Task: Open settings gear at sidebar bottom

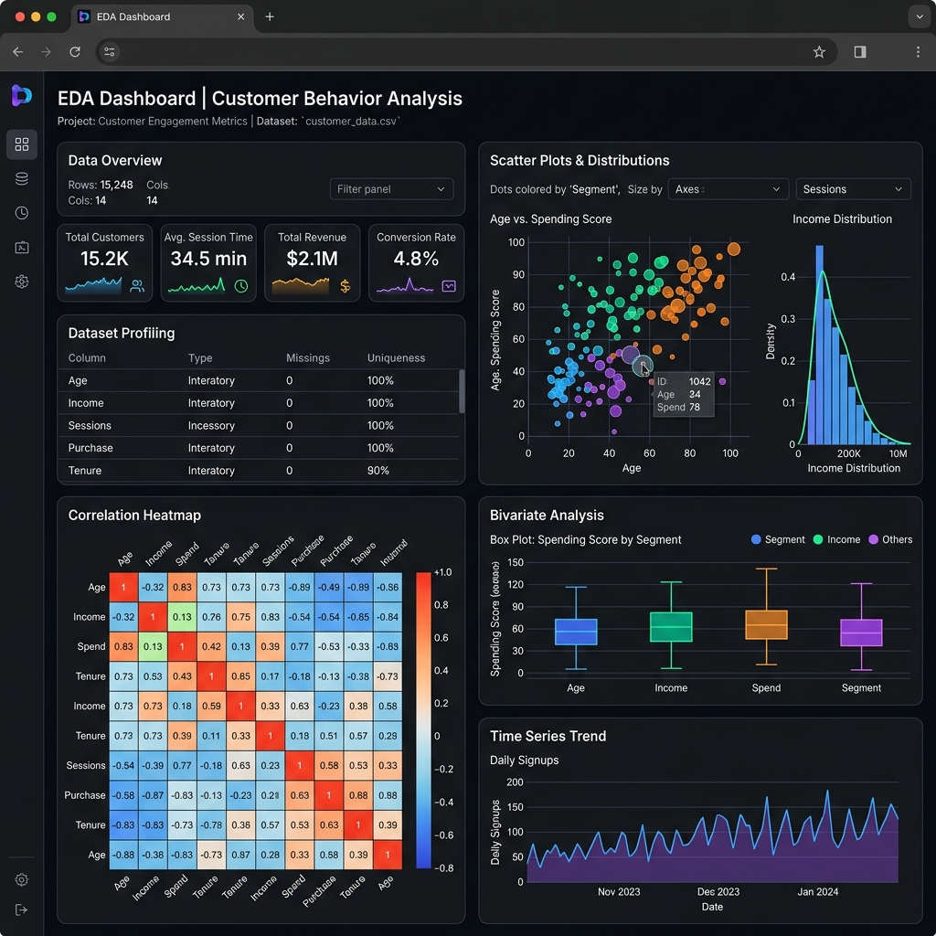Action: coord(22,879)
